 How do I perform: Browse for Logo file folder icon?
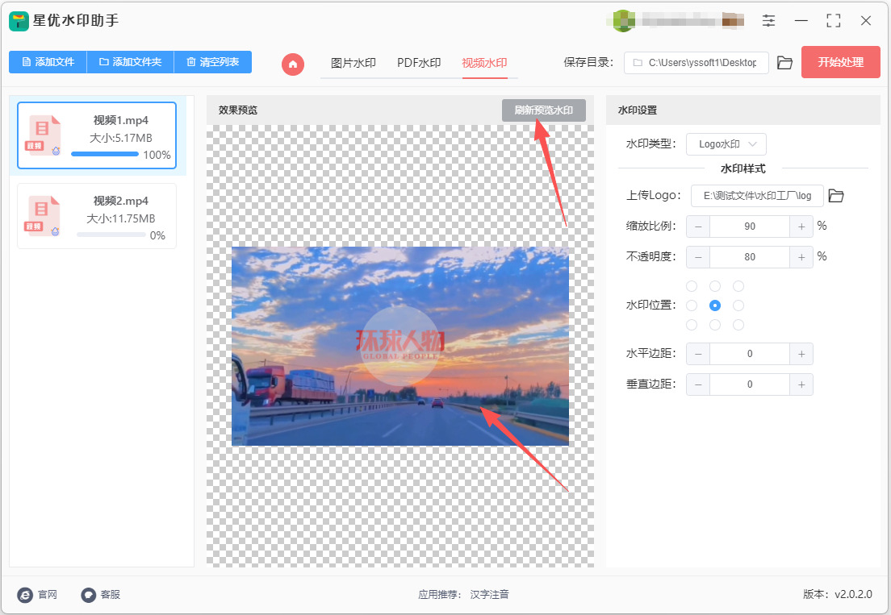pos(836,196)
